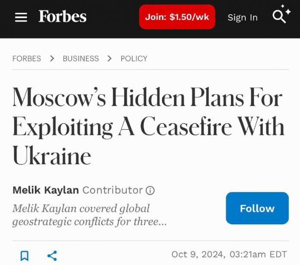This screenshot has height=265, width=300.
Task: Share the article via share icon
Action: pyautogui.click(x=52, y=255)
